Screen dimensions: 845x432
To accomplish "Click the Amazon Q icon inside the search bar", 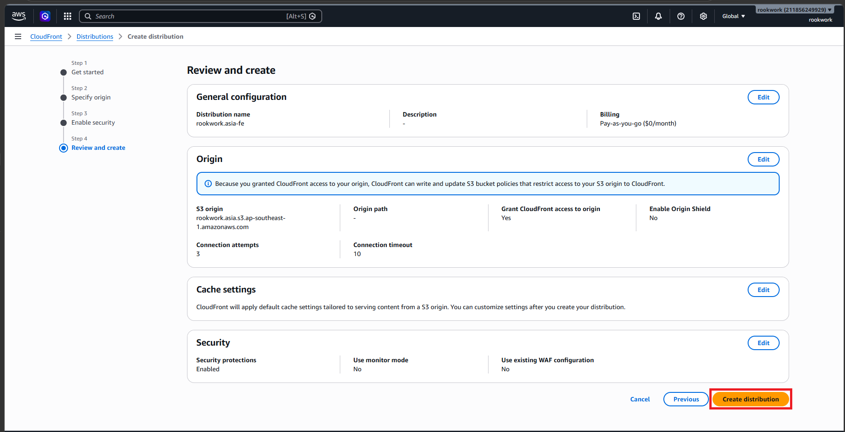I will (x=312, y=16).
